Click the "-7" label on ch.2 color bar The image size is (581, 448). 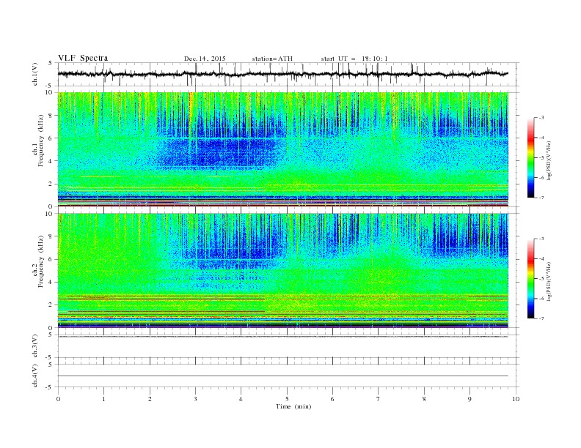pos(541,318)
